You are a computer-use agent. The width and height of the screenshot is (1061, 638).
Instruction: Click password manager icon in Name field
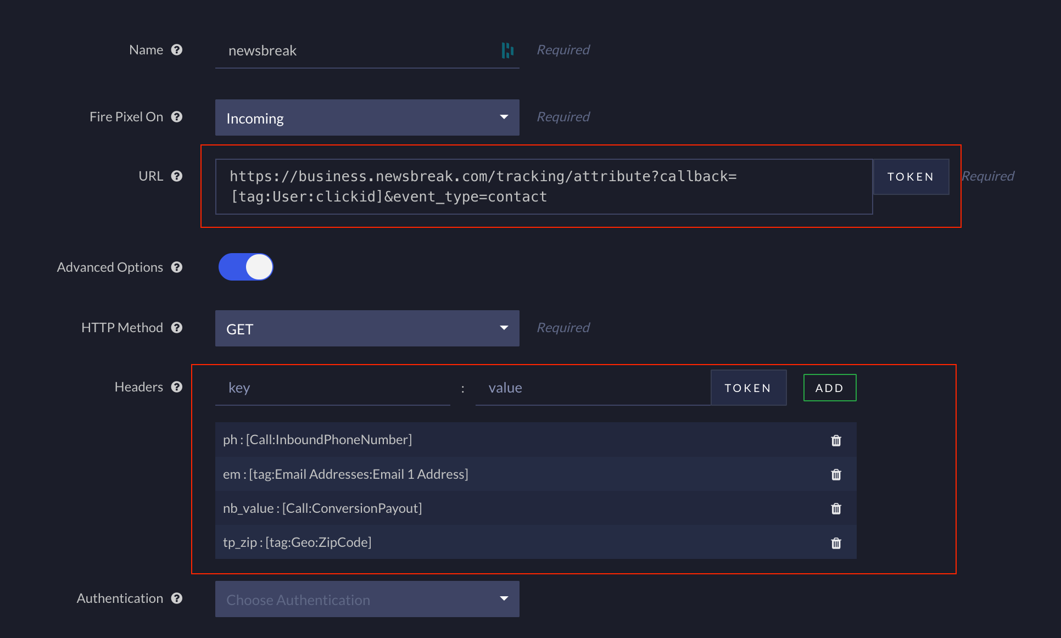507,51
